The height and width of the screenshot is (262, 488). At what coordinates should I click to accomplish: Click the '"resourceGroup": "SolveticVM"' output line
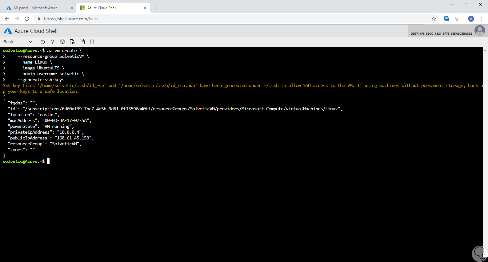pos(45,144)
